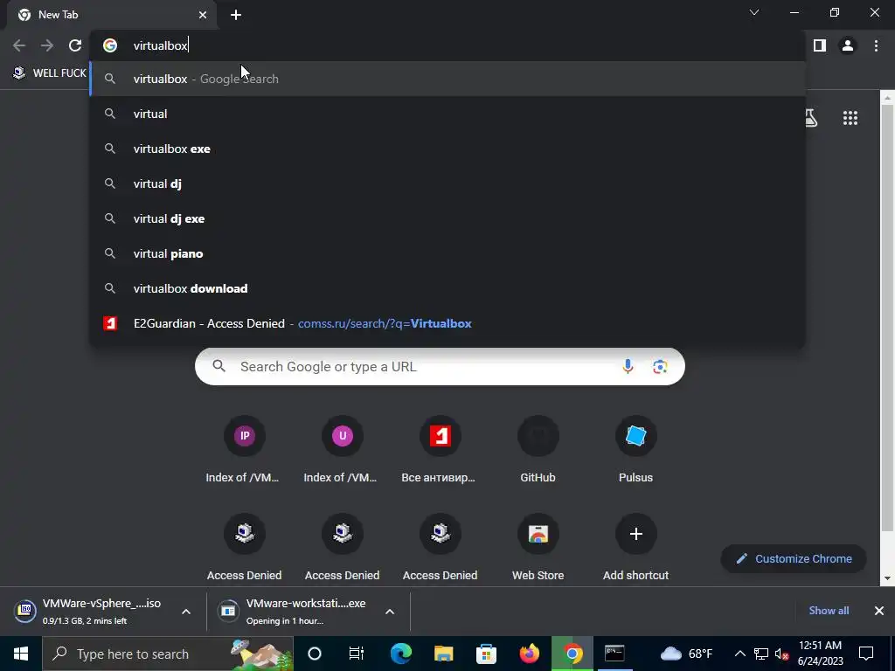
Task: Open the Search Labs flask icon
Action: (x=810, y=118)
